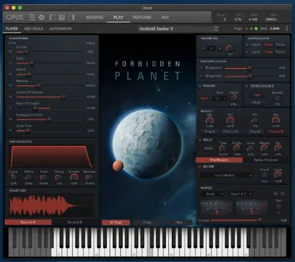Click the Ringmod A amount slider

click(250, 68)
